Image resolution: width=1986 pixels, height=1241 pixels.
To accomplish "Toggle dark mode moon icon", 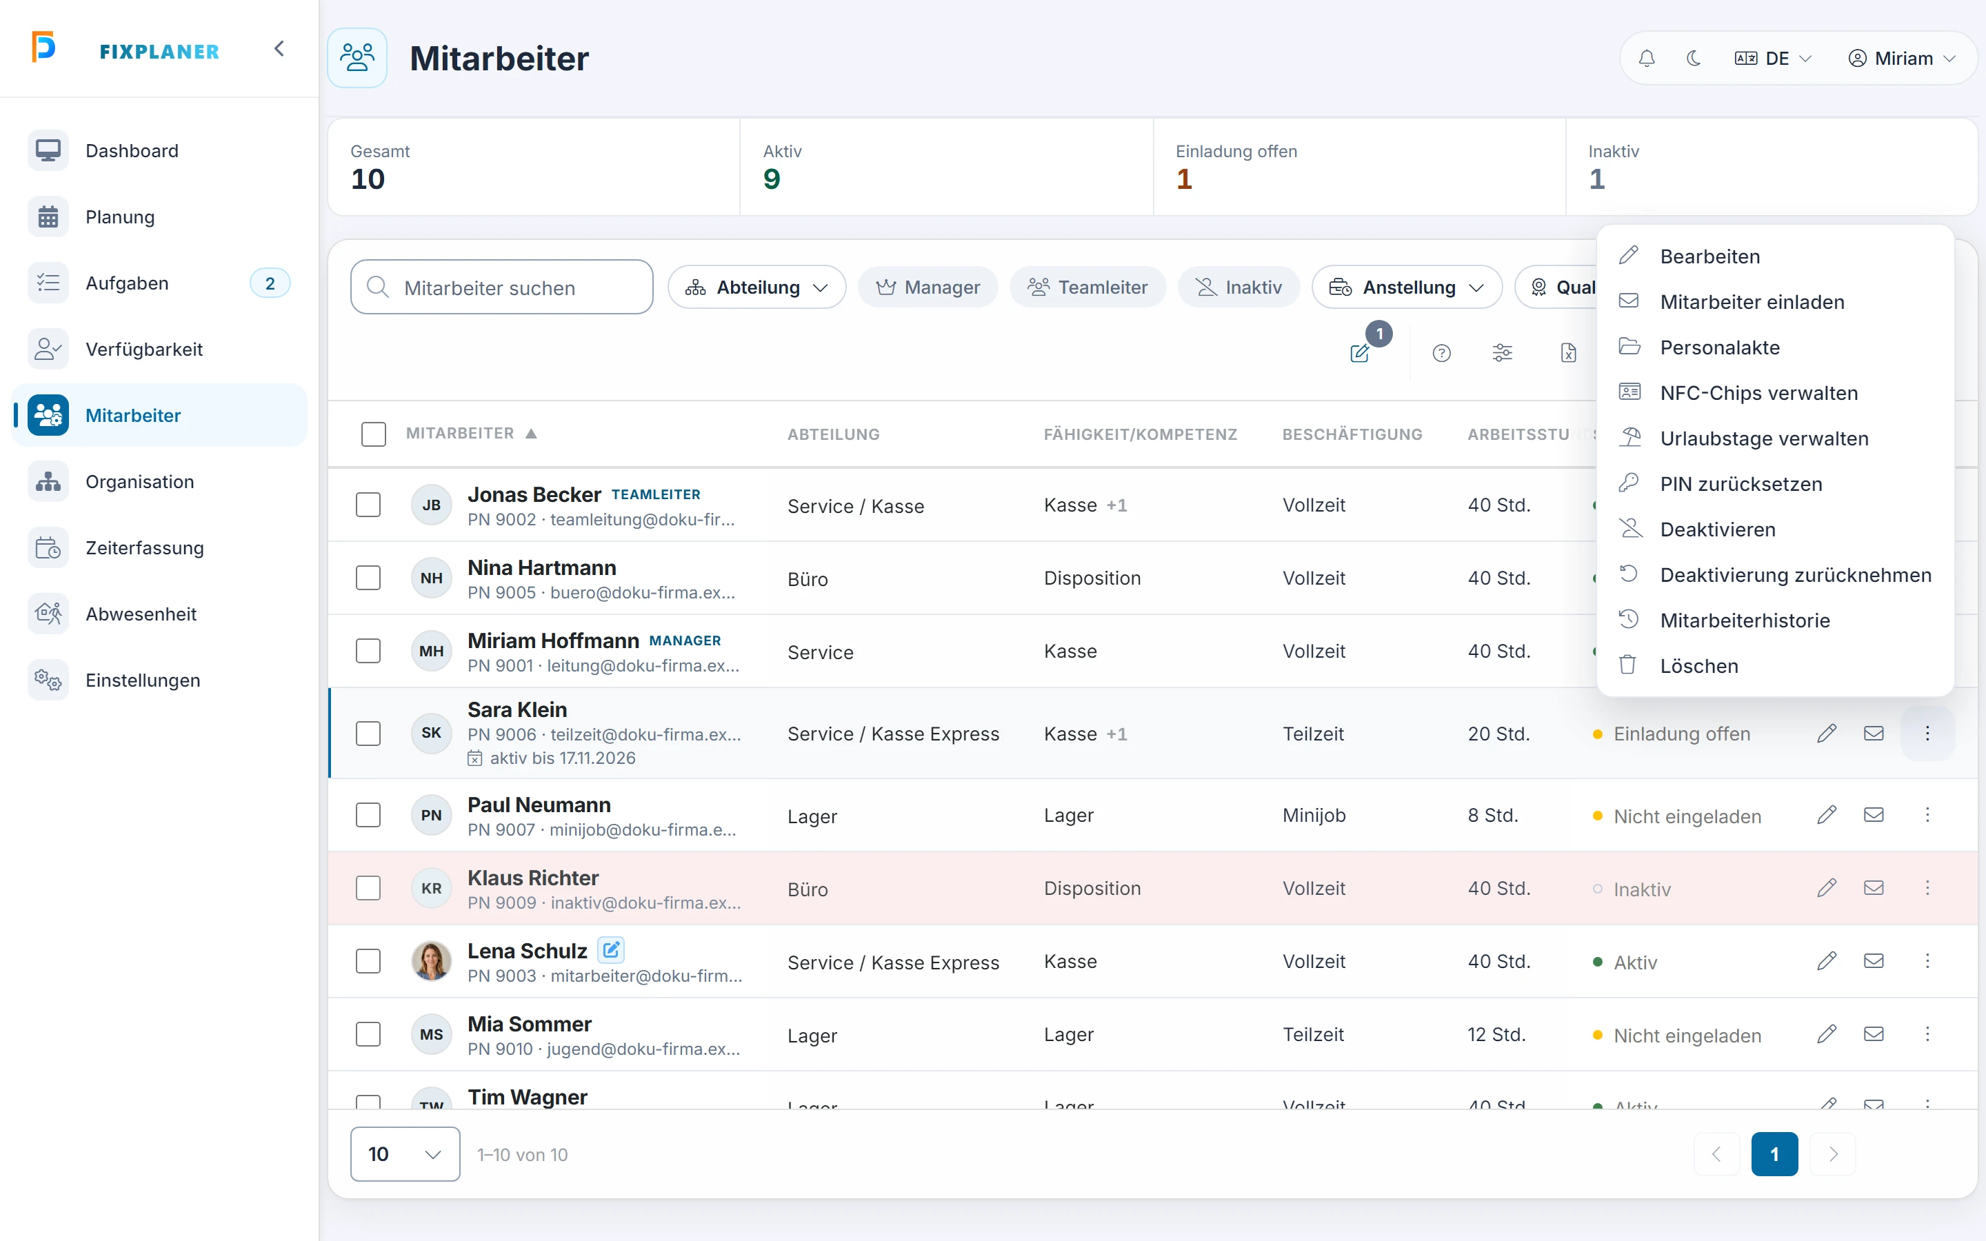I will pyautogui.click(x=1693, y=59).
